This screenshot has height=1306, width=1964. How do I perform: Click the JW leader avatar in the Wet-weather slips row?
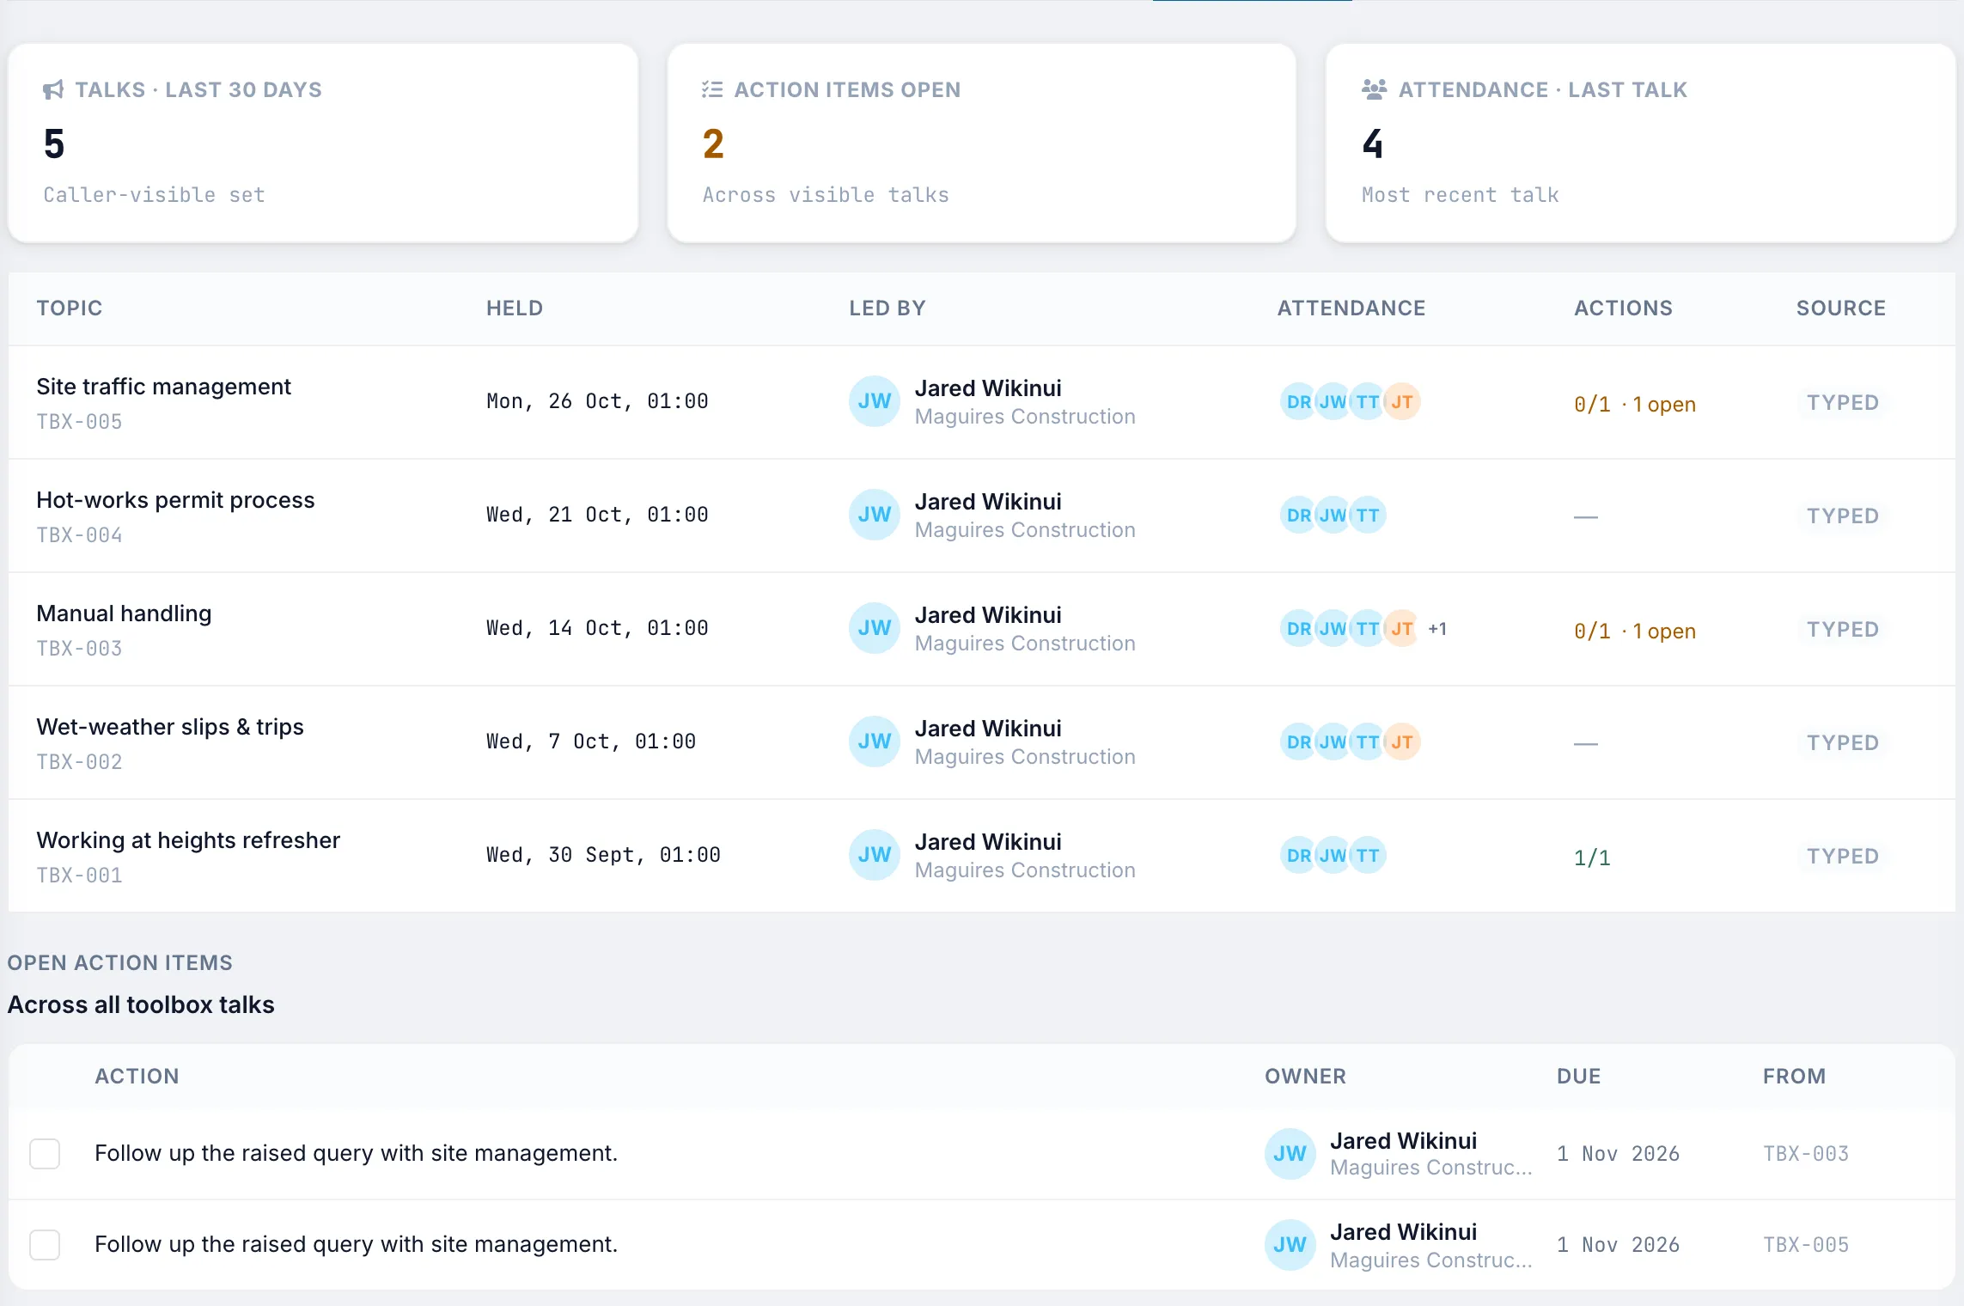pos(874,741)
